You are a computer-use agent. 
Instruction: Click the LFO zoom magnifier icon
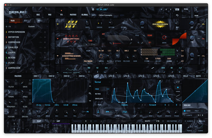click(90, 93)
